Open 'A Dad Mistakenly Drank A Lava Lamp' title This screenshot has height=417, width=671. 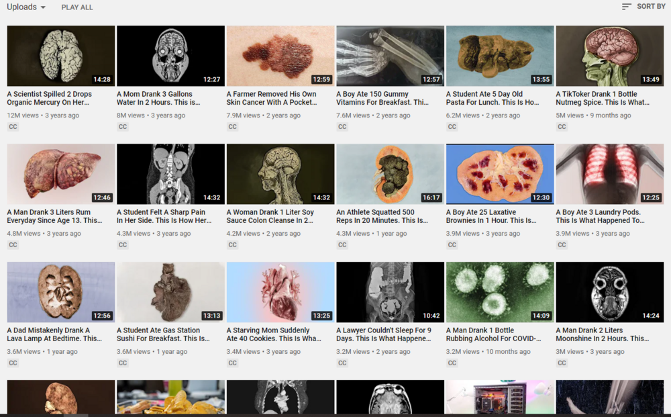[54, 334]
